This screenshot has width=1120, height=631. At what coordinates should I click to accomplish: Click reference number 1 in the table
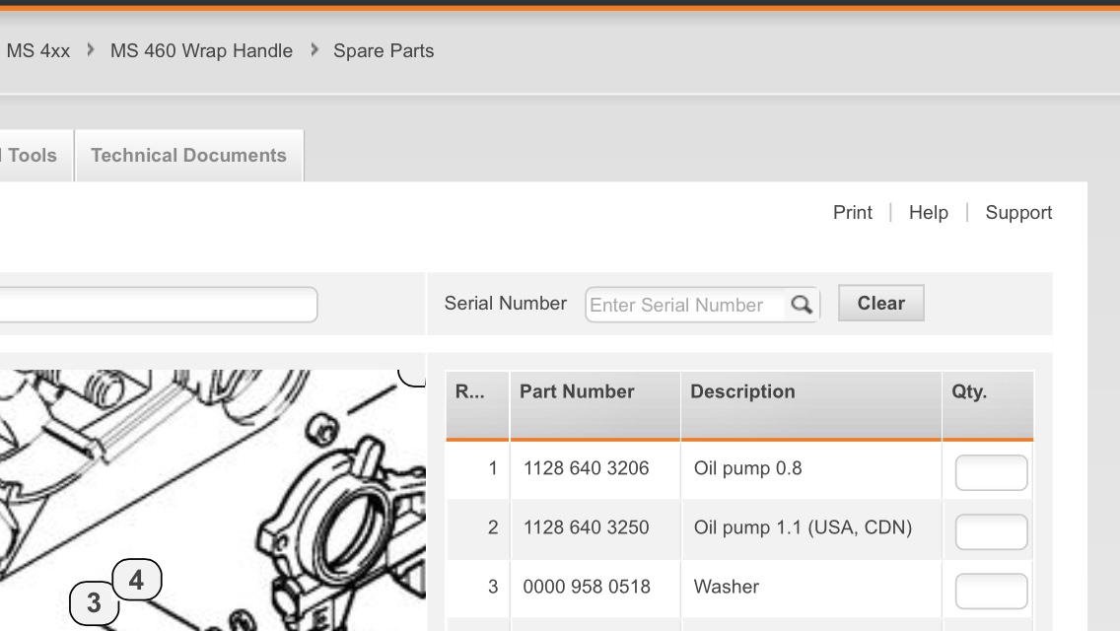[x=493, y=468]
